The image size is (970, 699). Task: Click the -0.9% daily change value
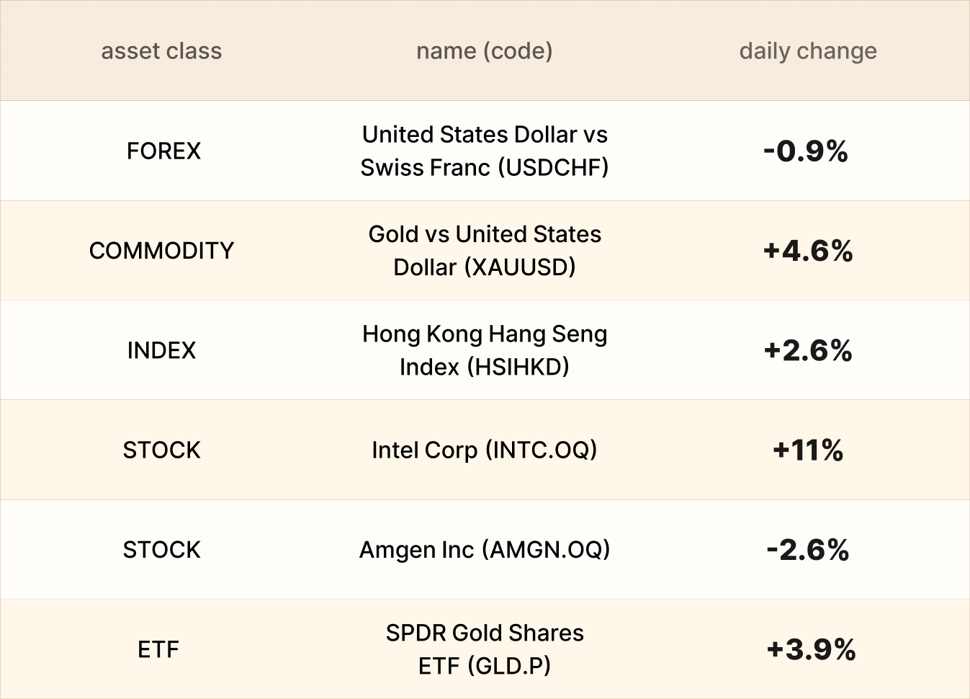pos(806,151)
